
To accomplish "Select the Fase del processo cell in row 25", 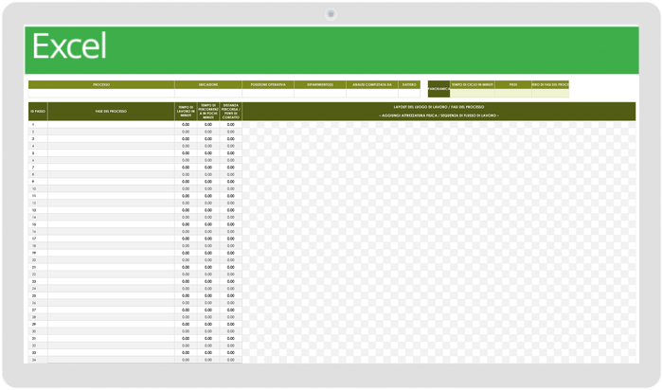I will tap(111, 295).
